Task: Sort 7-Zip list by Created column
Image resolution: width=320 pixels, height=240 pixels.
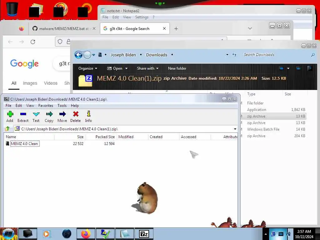Action: pos(164,137)
